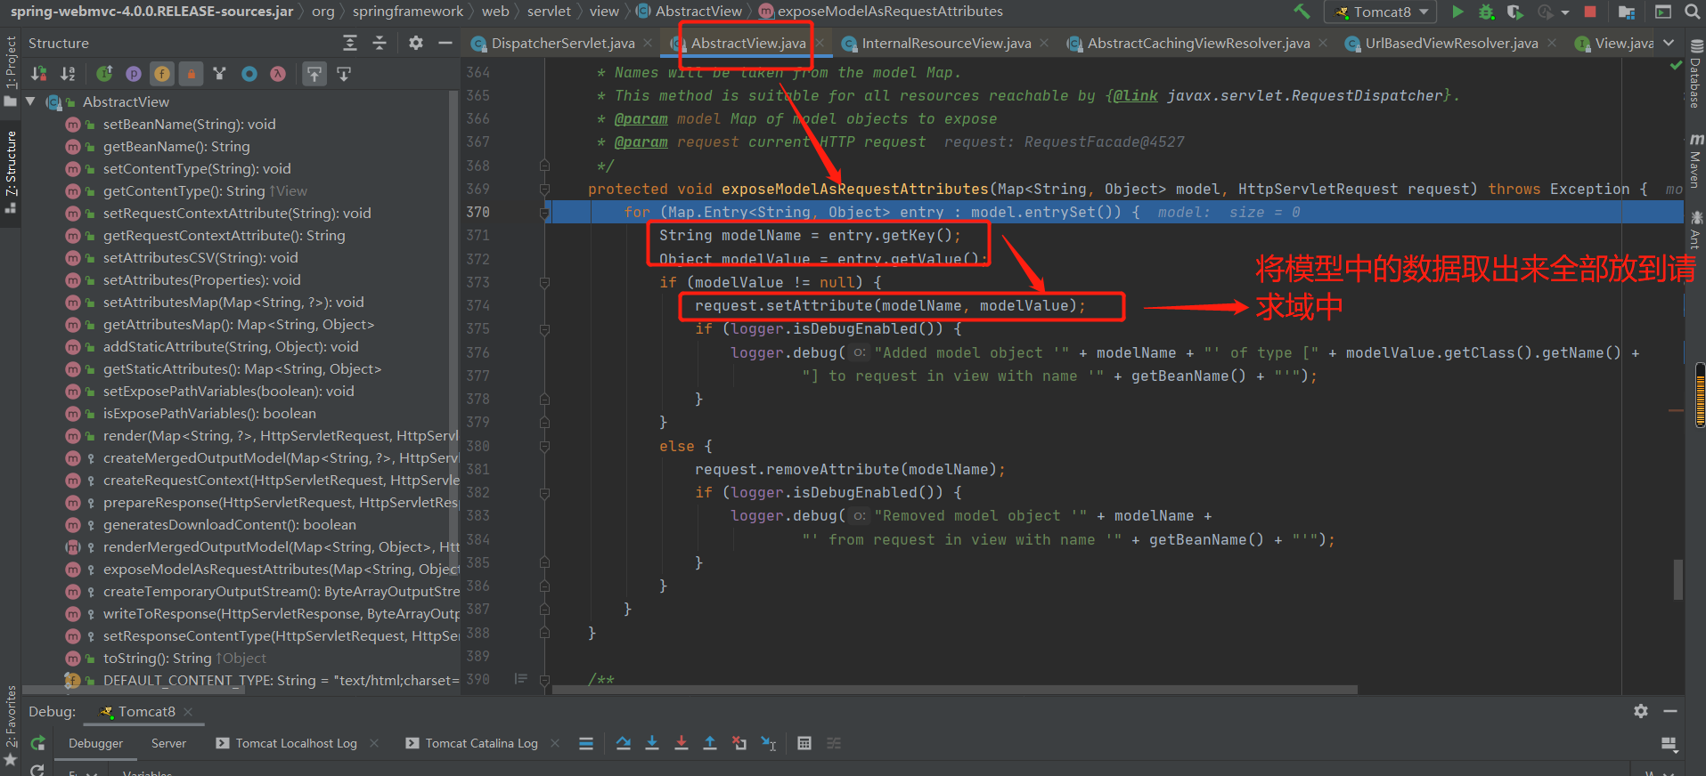
Task: Click Step Into in the debugger toolbar
Action: click(652, 743)
